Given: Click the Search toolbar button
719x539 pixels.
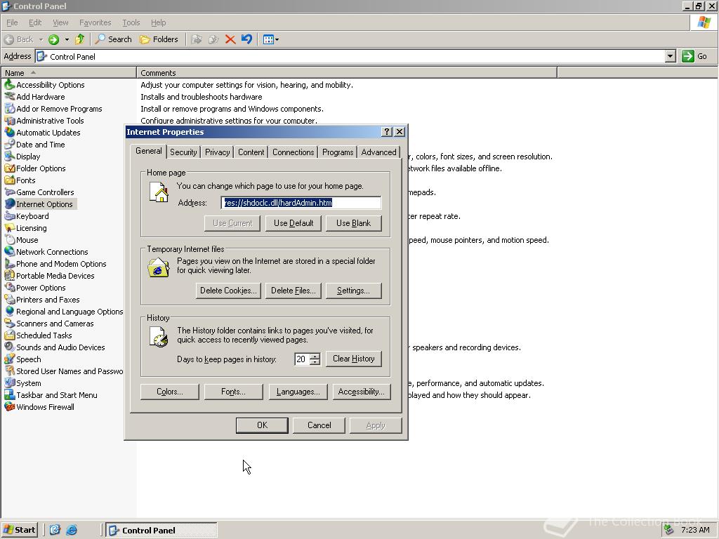Looking at the screenshot, I should [x=114, y=39].
